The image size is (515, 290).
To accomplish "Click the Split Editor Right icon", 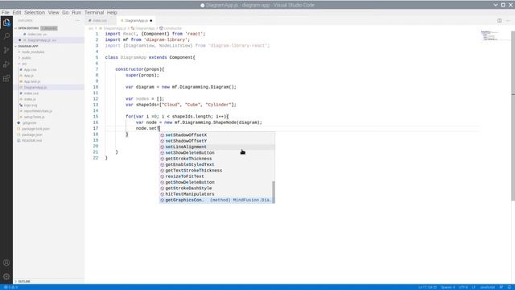I will [x=499, y=20].
